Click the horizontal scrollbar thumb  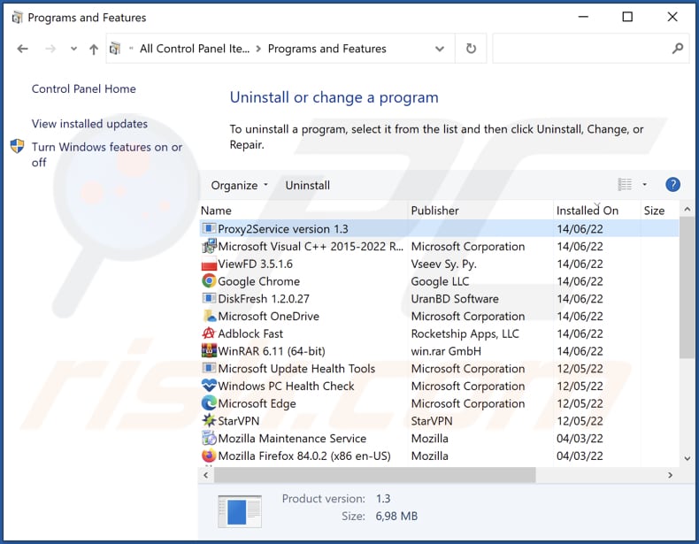click(x=374, y=475)
